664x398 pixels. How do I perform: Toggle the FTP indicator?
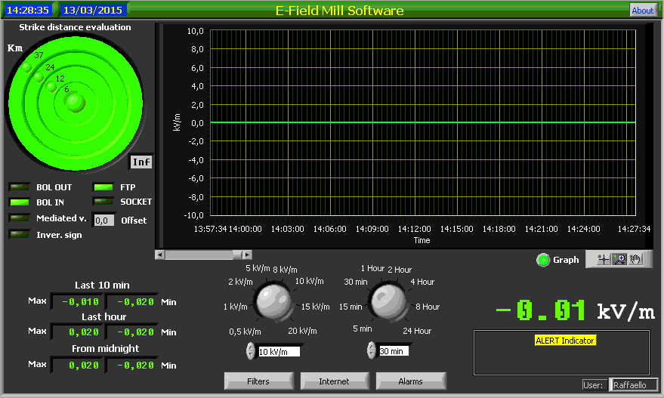(103, 187)
